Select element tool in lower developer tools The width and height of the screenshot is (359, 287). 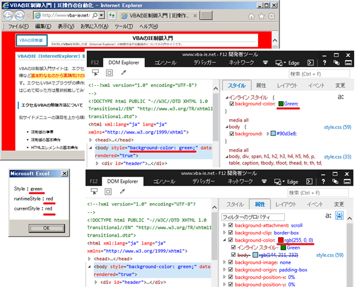pyautogui.click(x=94, y=192)
